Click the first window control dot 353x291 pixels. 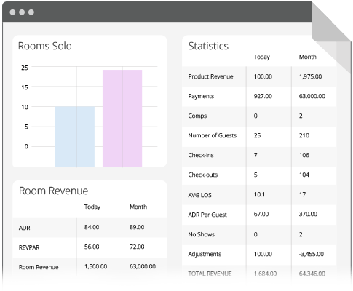pyautogui.click(x=12, y=12)
